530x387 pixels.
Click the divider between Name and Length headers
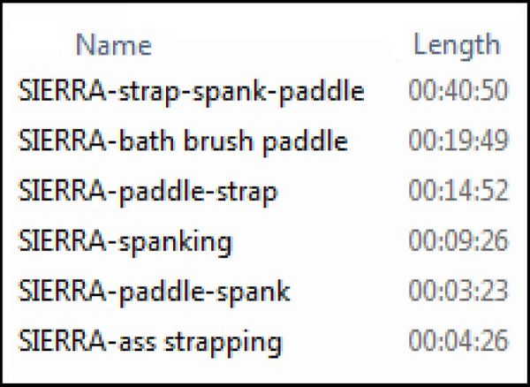[x=396, y=45]
